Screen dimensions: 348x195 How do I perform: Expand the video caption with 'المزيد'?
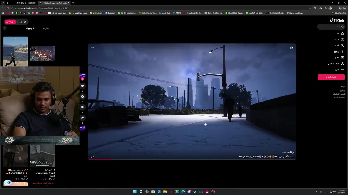click(x=92, y=157)
